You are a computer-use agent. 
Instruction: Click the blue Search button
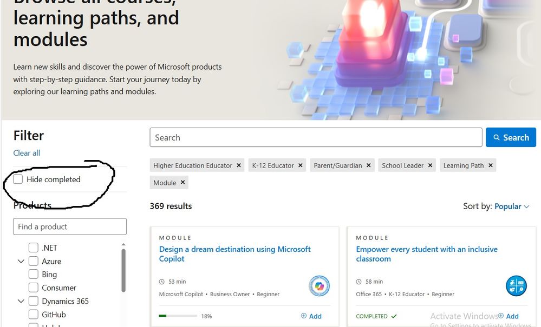tap(511, 137)
